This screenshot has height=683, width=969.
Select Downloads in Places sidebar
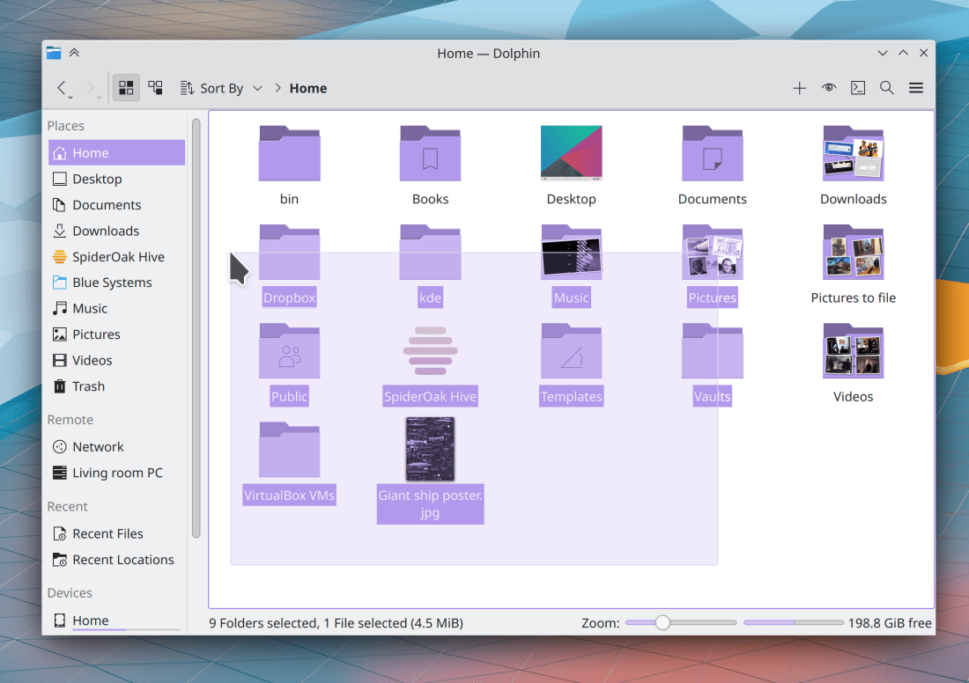(x=106, y=231)
